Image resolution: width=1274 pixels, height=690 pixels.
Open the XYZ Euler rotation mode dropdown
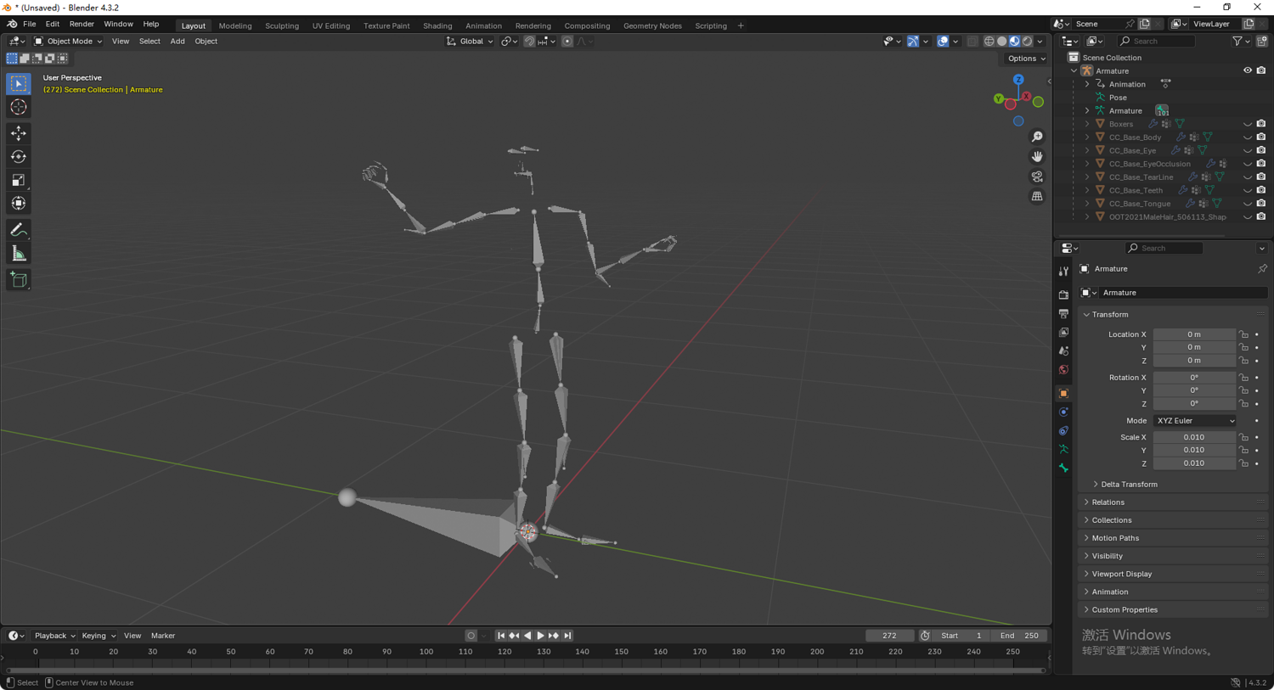[x=1195, y=421]
